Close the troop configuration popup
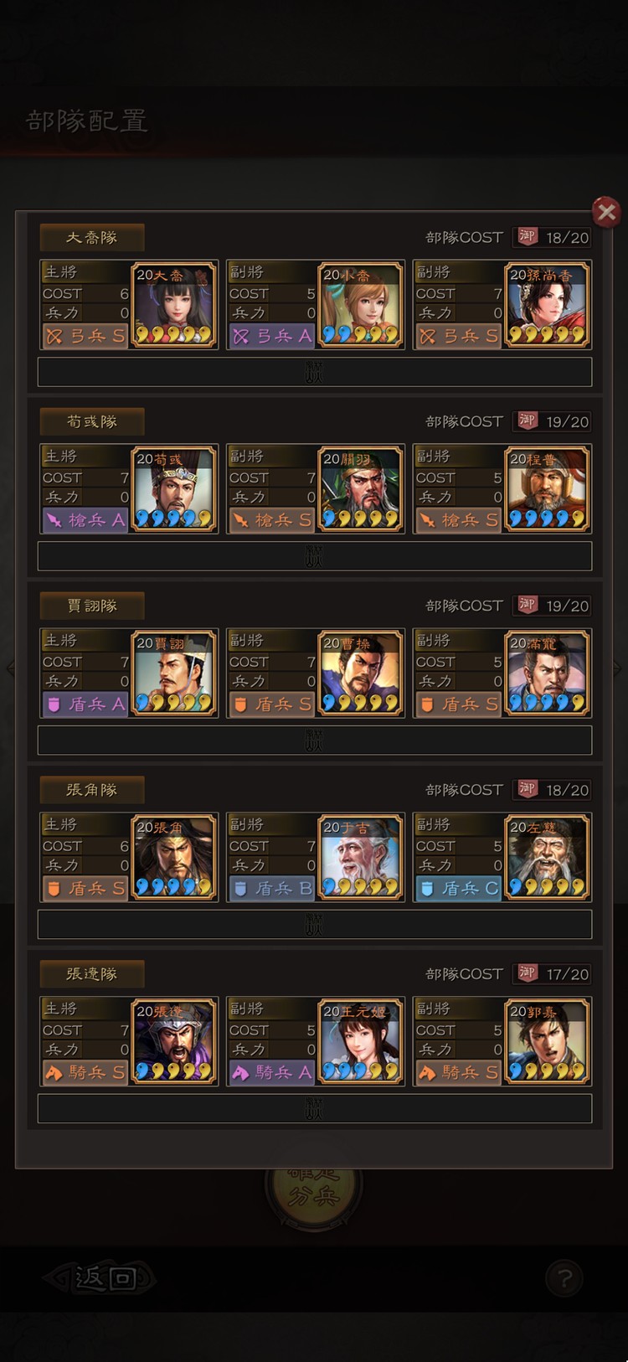Viewport: 628px width, 1362px height. coord(606,212)
